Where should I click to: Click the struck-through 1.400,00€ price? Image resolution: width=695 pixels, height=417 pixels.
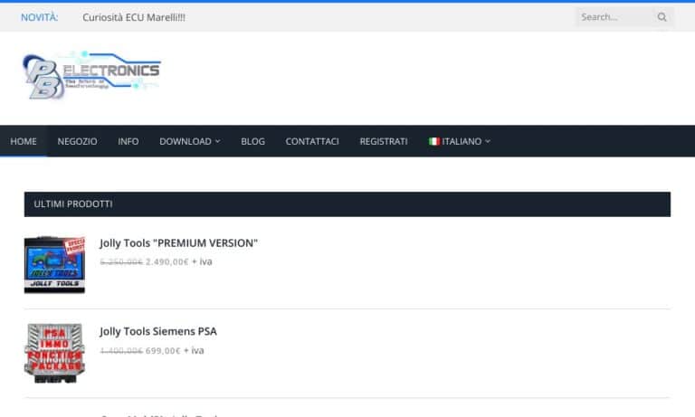(x=121, y=351)
